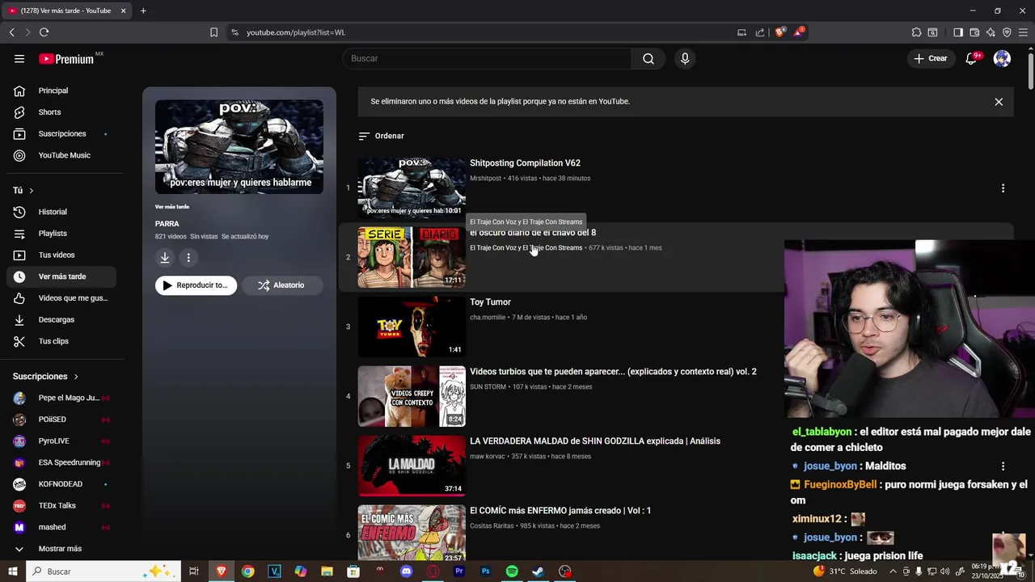Screen dimensions: 1035x582
Task: Click the maw korvac channel name
Action: pyautogui.click(x=488, y=457)
